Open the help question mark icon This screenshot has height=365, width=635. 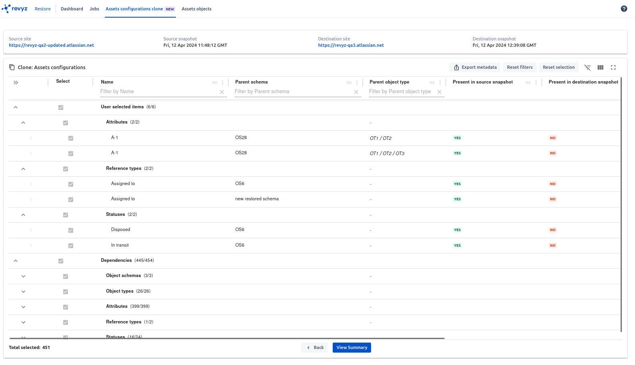point(624,9)
